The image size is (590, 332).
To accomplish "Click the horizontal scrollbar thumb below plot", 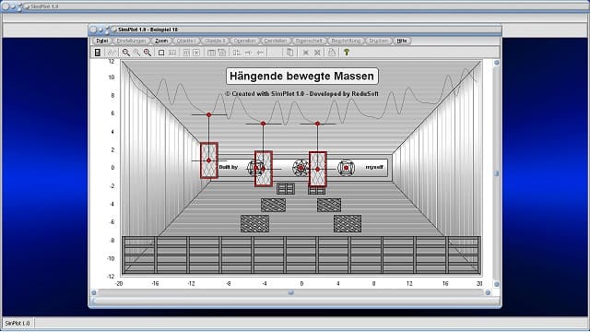I will (x=290, y=292).
